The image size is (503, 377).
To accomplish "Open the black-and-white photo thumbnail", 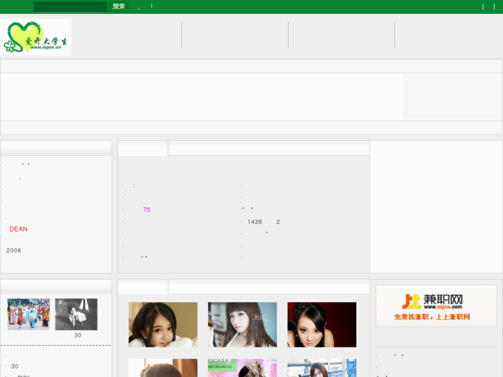I will [x=76, y=314].
